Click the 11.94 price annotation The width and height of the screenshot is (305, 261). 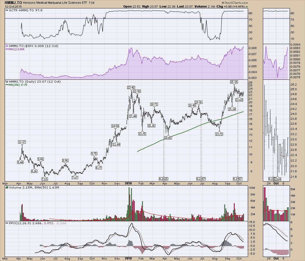coord(116,144)
